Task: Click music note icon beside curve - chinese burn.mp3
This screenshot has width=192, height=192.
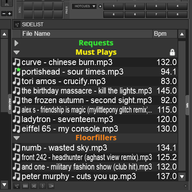Action: click(16, 62)
